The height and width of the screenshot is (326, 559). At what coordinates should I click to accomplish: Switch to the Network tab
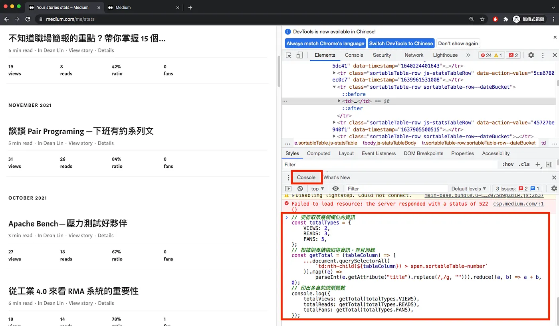[x=414, y=55]
